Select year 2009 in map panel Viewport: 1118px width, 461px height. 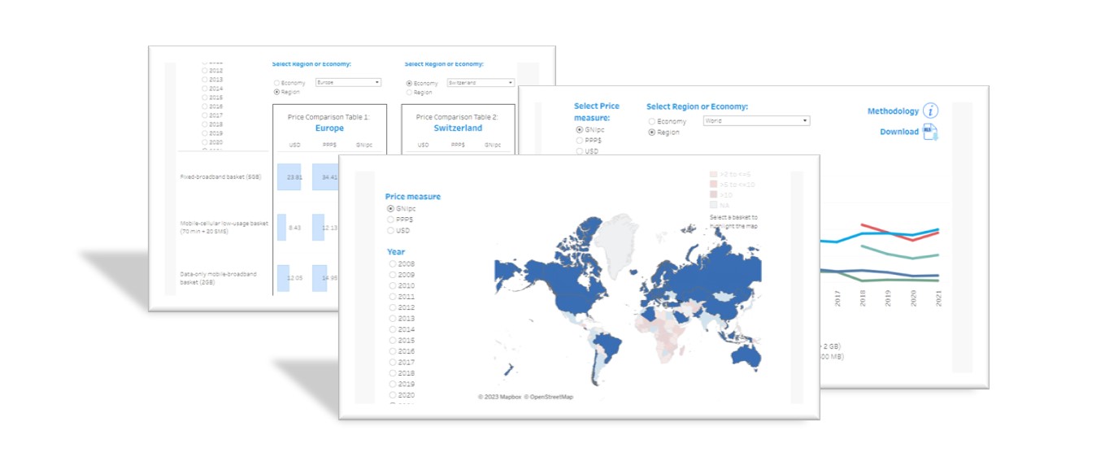393,275
